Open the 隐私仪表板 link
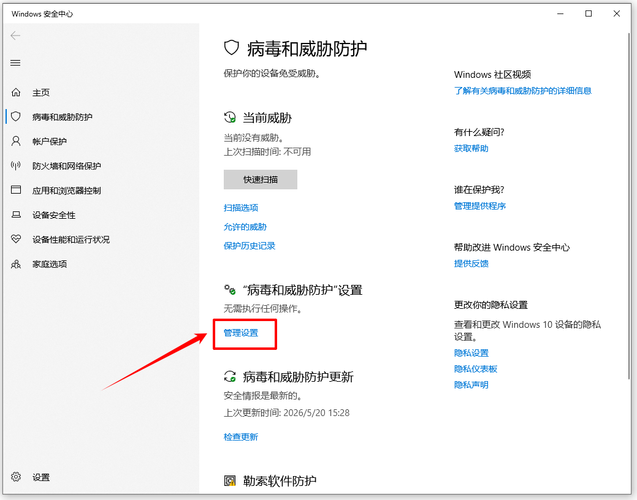637x500 pixels. coord(476,369)
